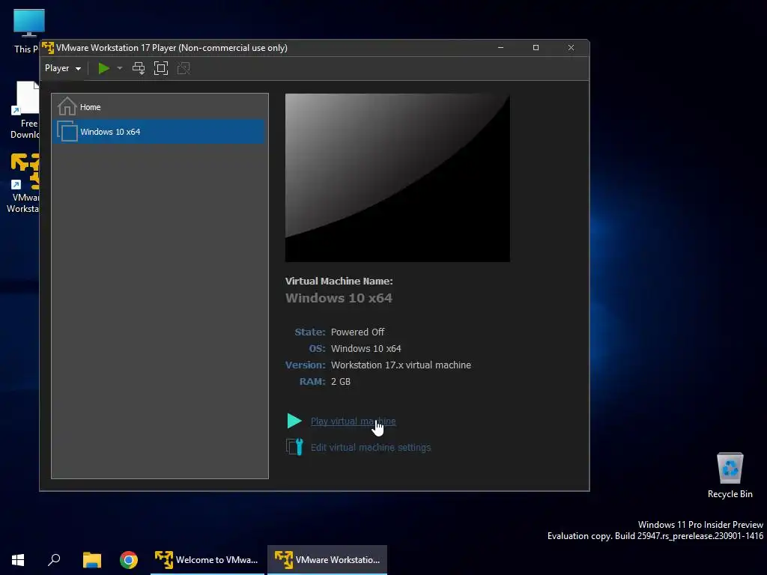
Task: Select the Free Download desktop shortcut
Action: click(x=23, y=110)
